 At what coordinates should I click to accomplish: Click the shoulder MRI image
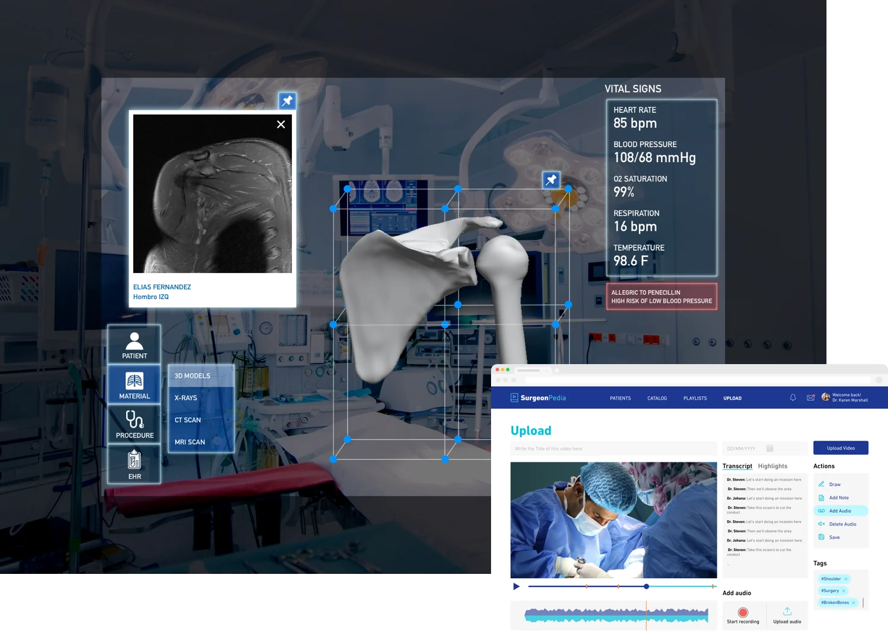pos(212,194)
